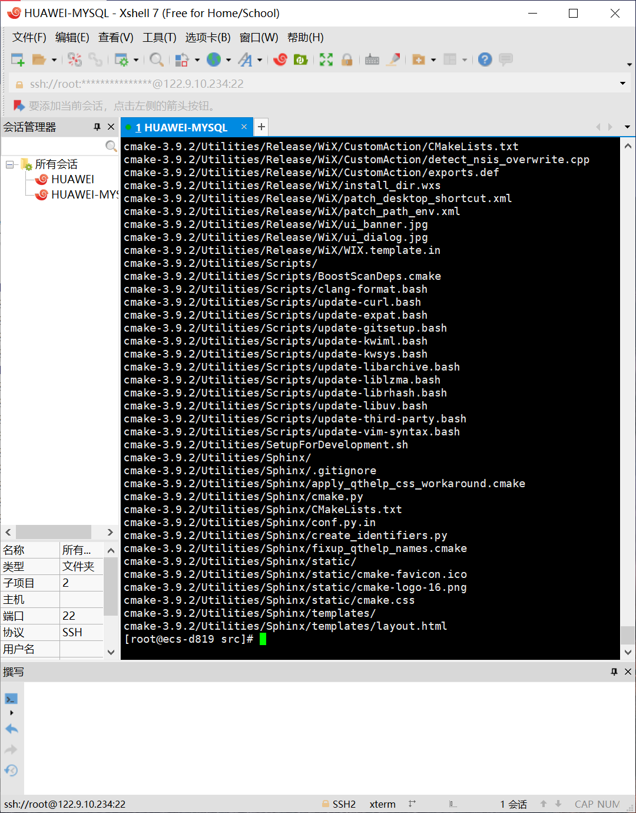Screen dimensions: 636x813
Task: Click the session search magnifier icon
Action: (111, 146)
